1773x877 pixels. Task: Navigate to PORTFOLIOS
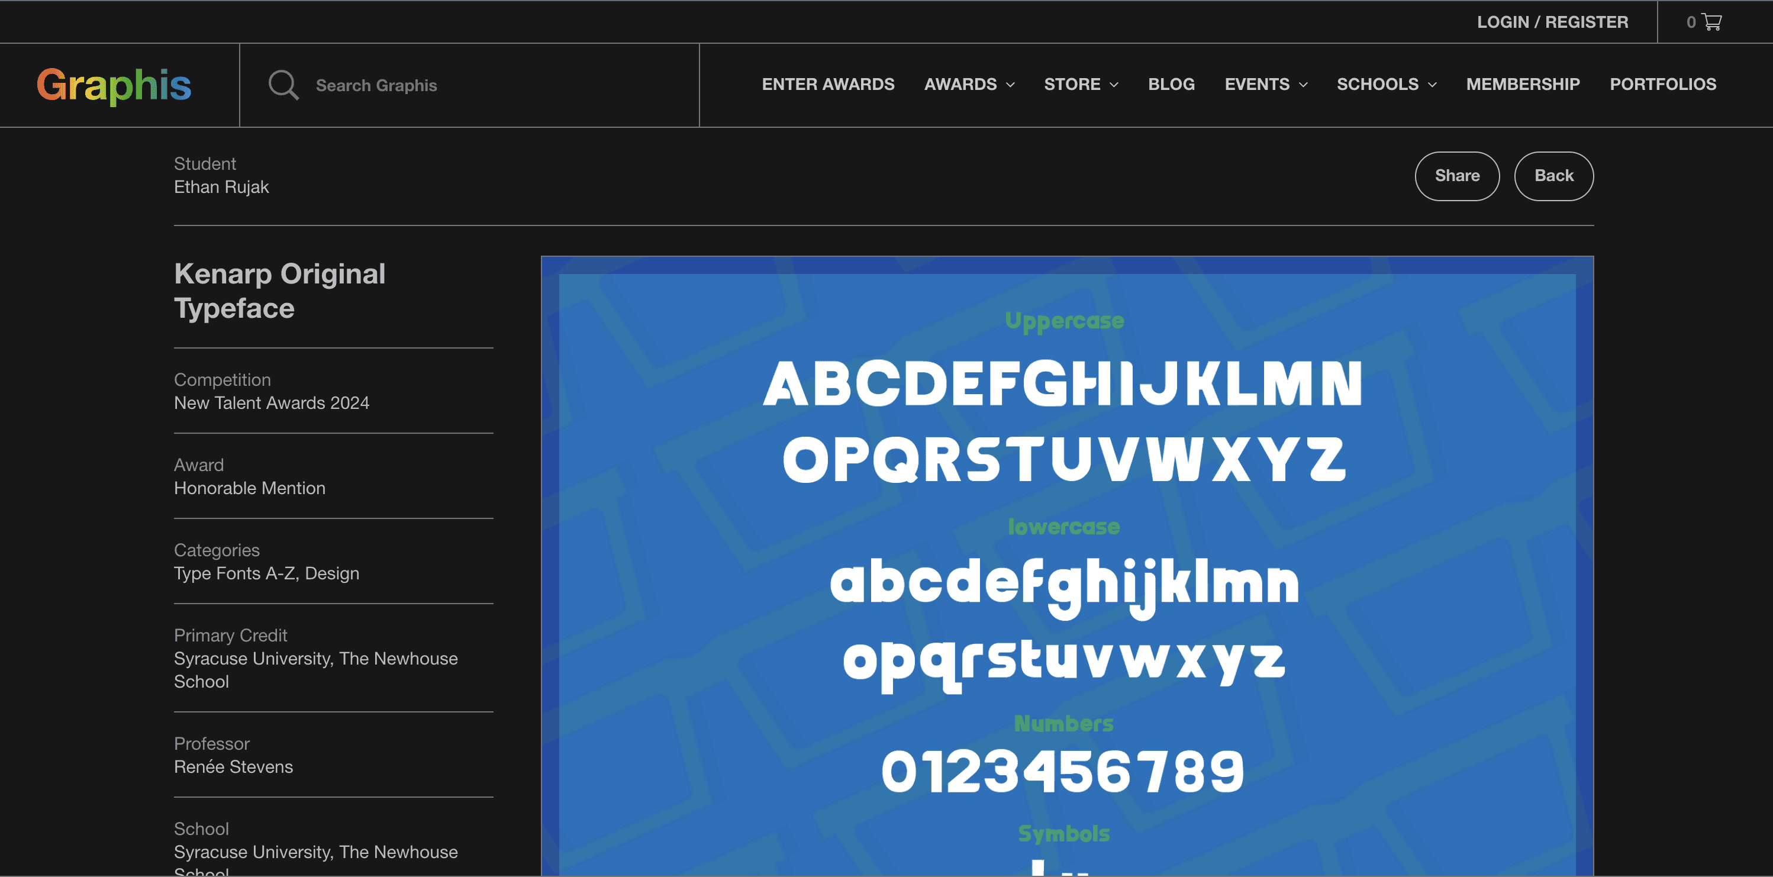coord(1662,84)
